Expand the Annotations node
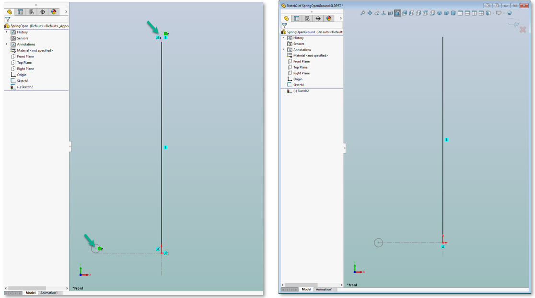 coord(283,49)
